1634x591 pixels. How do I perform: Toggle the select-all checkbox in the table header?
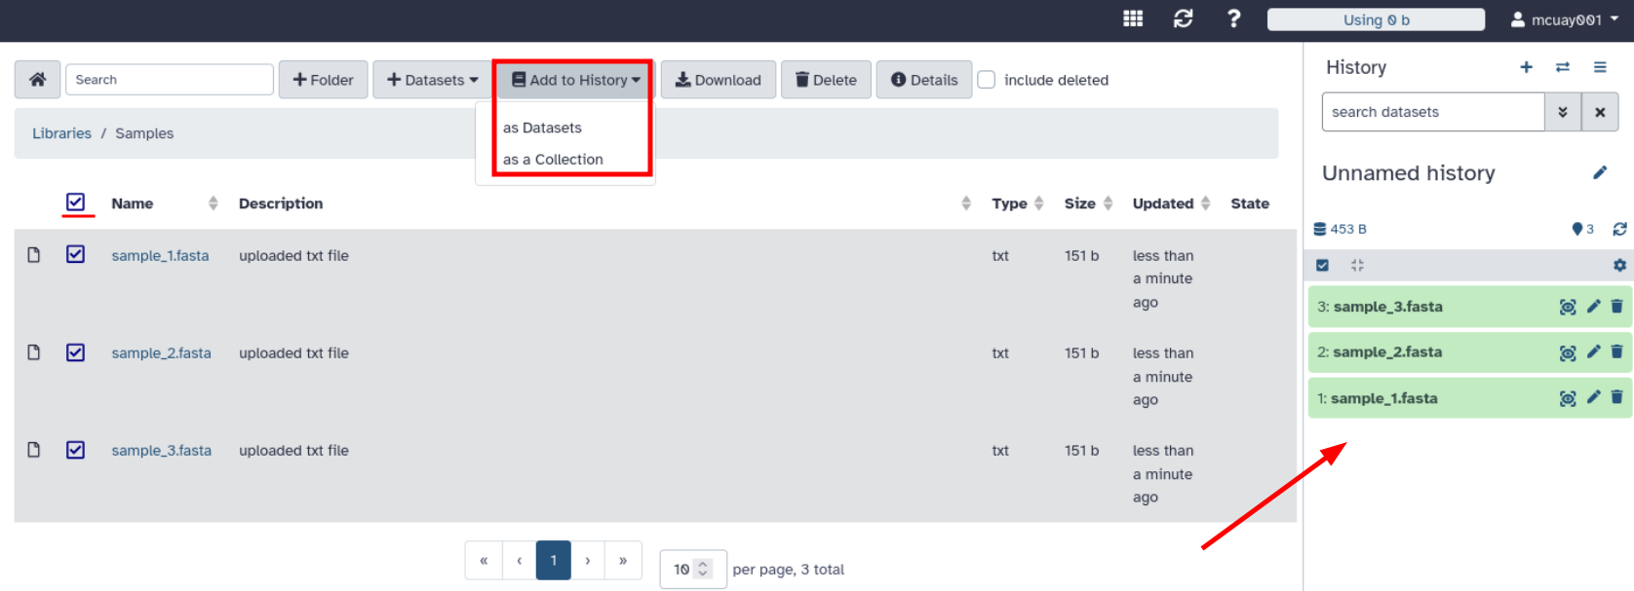(x=75, y=203)
